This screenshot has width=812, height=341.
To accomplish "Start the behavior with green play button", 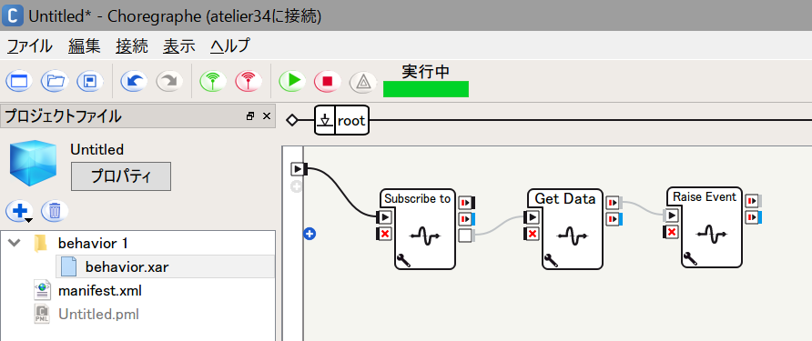I will click(x=292, y=81).
